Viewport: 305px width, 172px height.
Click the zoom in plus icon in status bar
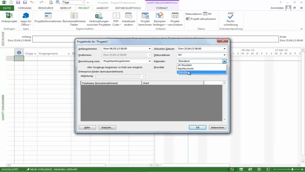coord(302,170)
